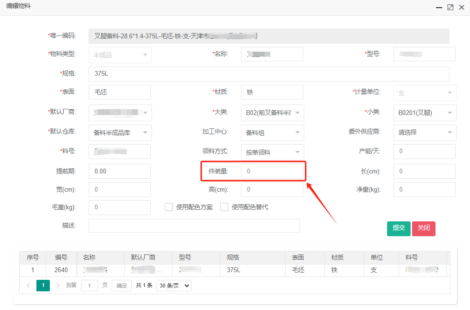Expand the 加工中心 dropdown showing 备料组
This screenshot has width=470, height=310.
click(272, 132)
